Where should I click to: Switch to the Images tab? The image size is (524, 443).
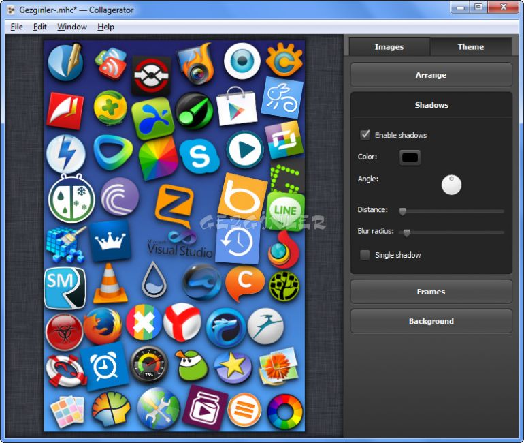point(389,47)
